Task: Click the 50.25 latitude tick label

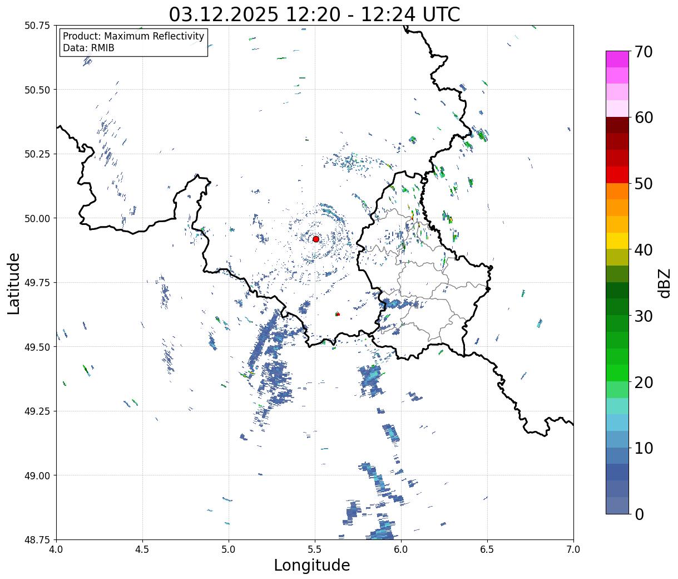Action: click(x=37, y=154)
